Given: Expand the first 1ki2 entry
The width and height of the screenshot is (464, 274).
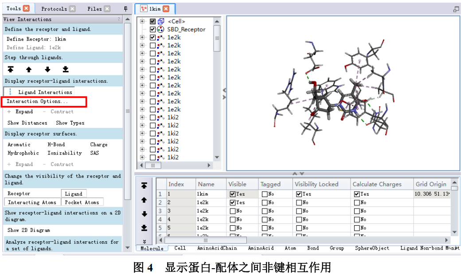Looking at the screenshot, I should [142, 117].
